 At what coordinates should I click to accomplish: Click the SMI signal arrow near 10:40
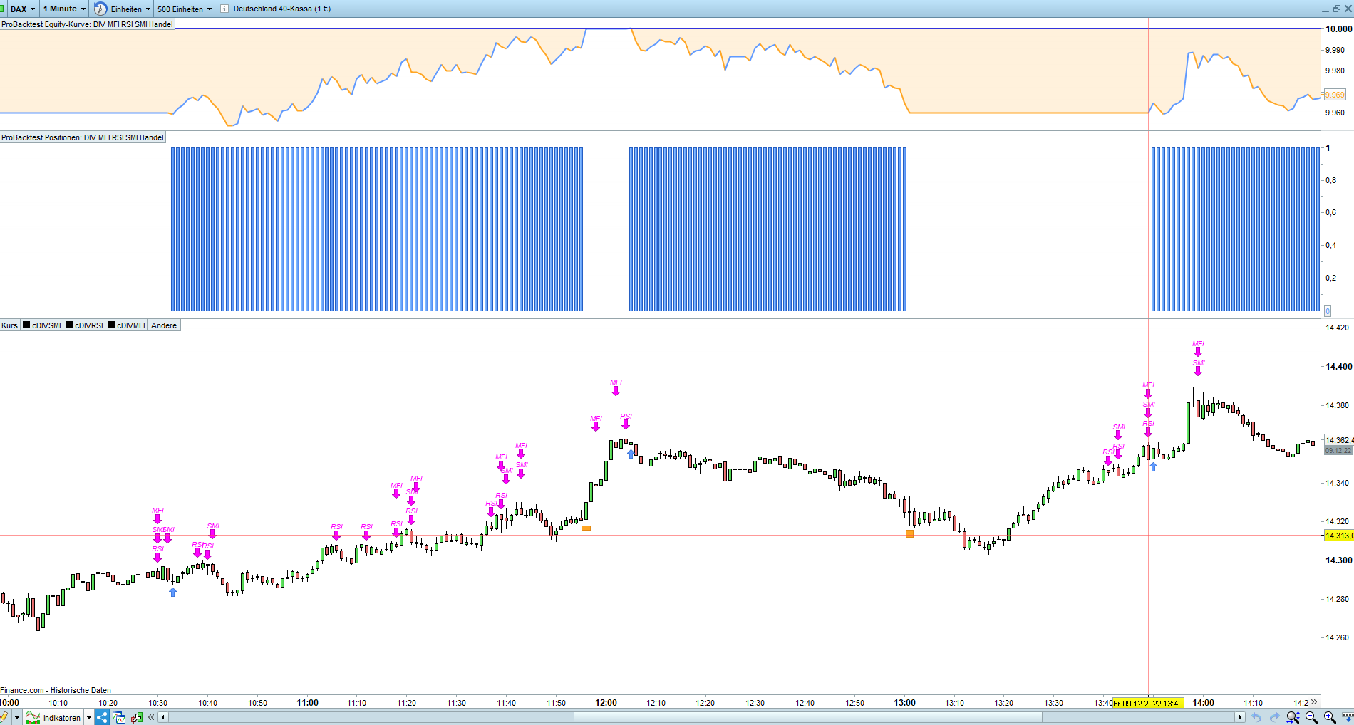[x=212, y=533]
